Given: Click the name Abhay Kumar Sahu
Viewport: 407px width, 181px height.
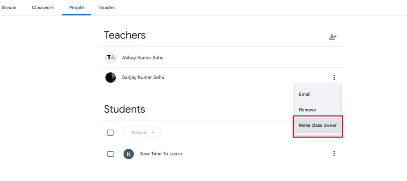Looking at the screenshot, I should pos(143,58).
